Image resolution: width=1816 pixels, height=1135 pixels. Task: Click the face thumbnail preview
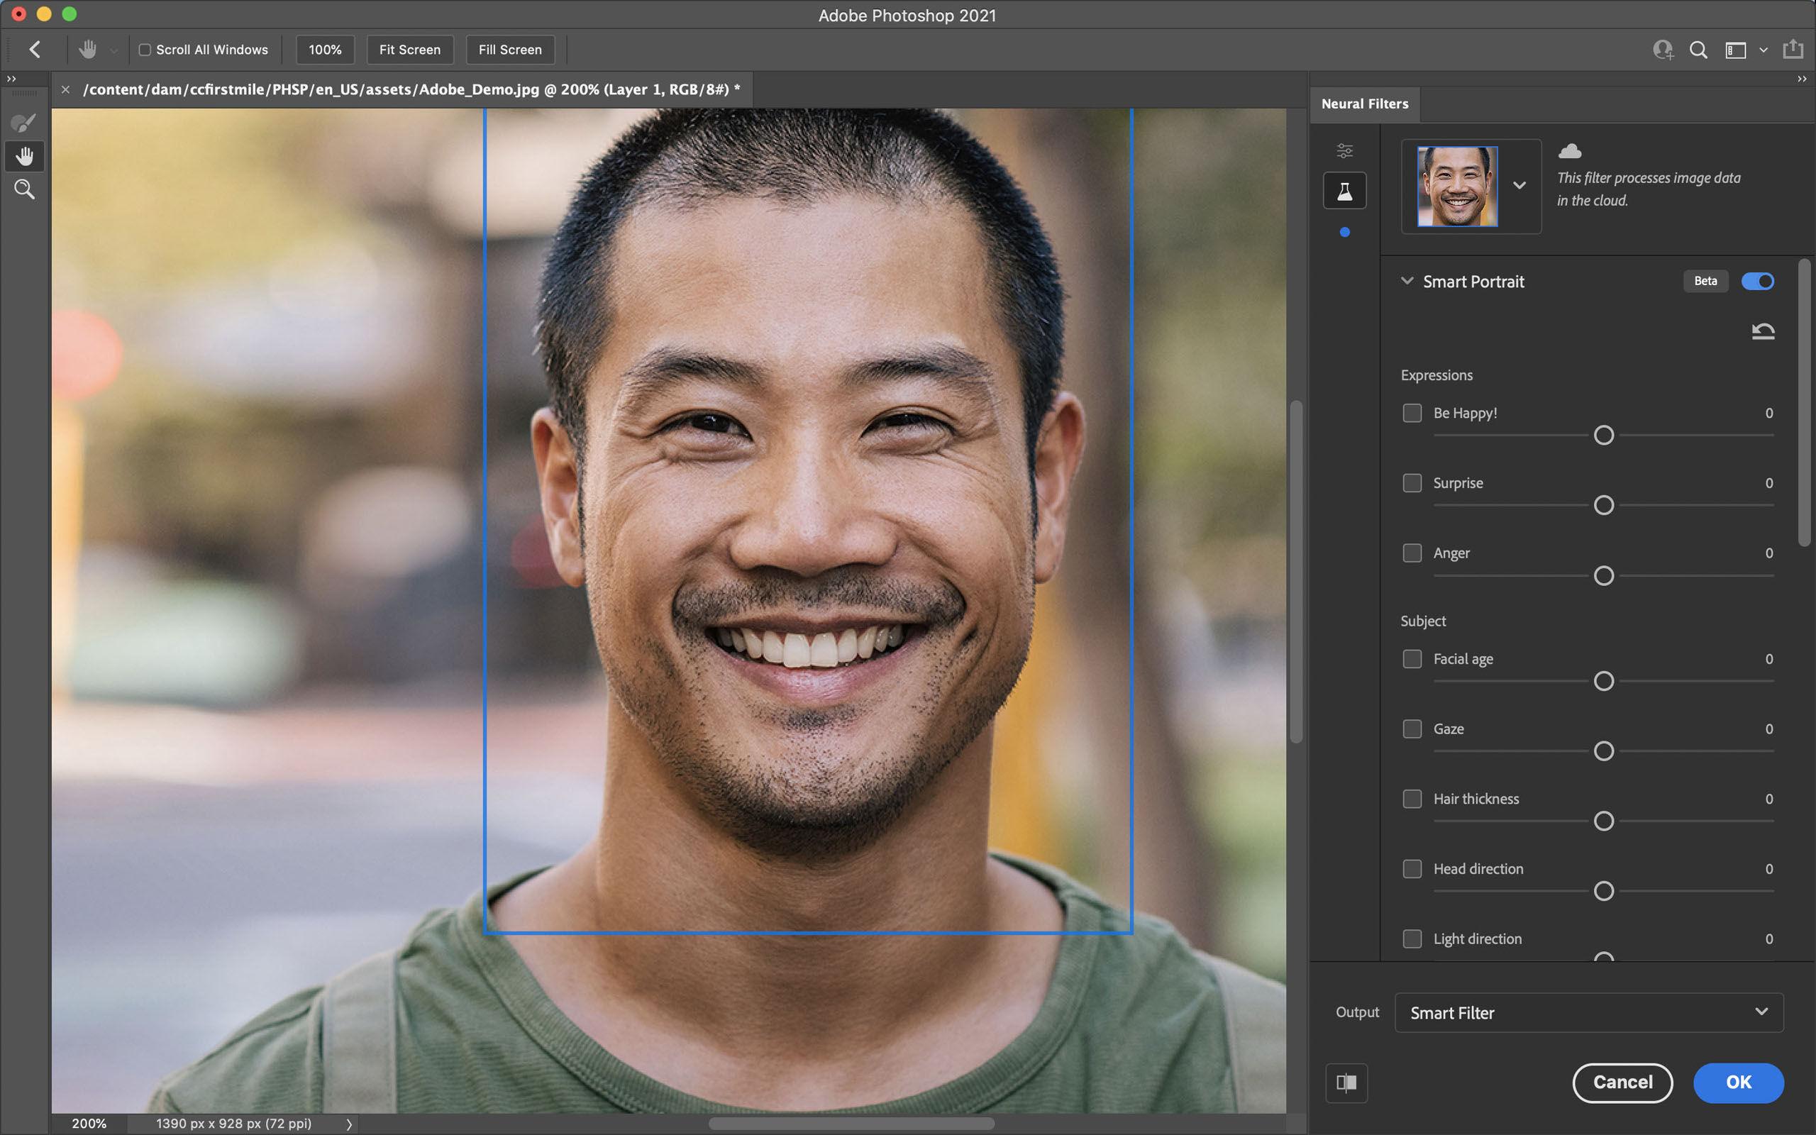[1455, 186]
